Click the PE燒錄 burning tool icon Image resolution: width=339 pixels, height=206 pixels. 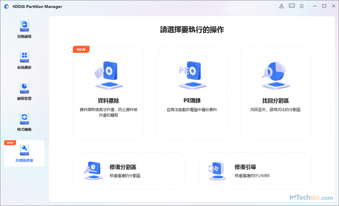(x=192, y=74)
